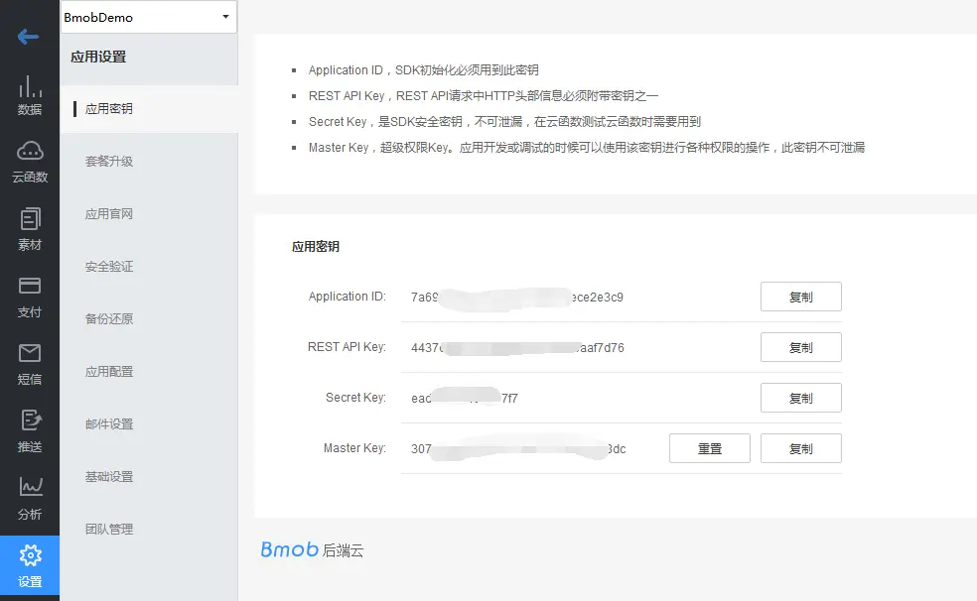Click the Bmob 后端云 logo link
Screen dimensions: 977x601
(313, 549)
